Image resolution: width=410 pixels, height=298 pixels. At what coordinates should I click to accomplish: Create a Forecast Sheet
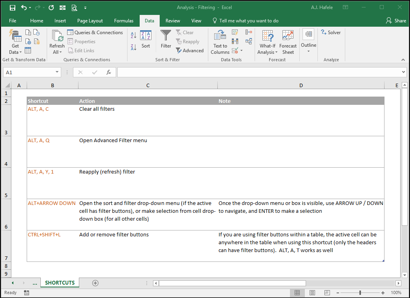pyautogui.click(x=288, y=42)
